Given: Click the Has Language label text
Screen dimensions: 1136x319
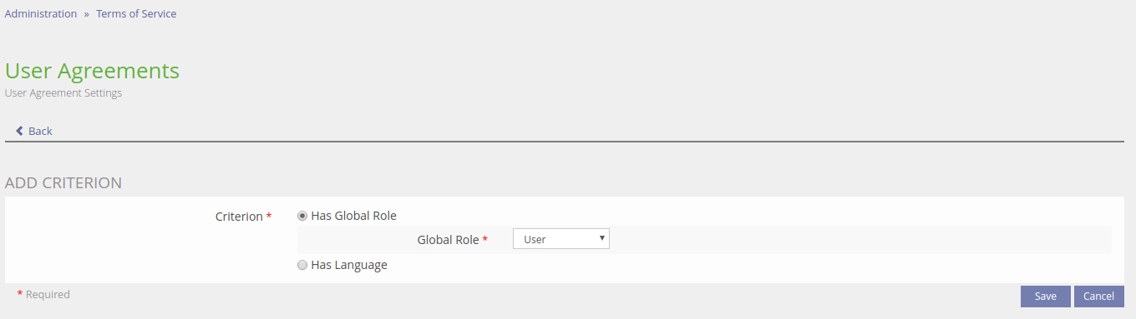Looking at the screenshot, I should click(349, 265).
